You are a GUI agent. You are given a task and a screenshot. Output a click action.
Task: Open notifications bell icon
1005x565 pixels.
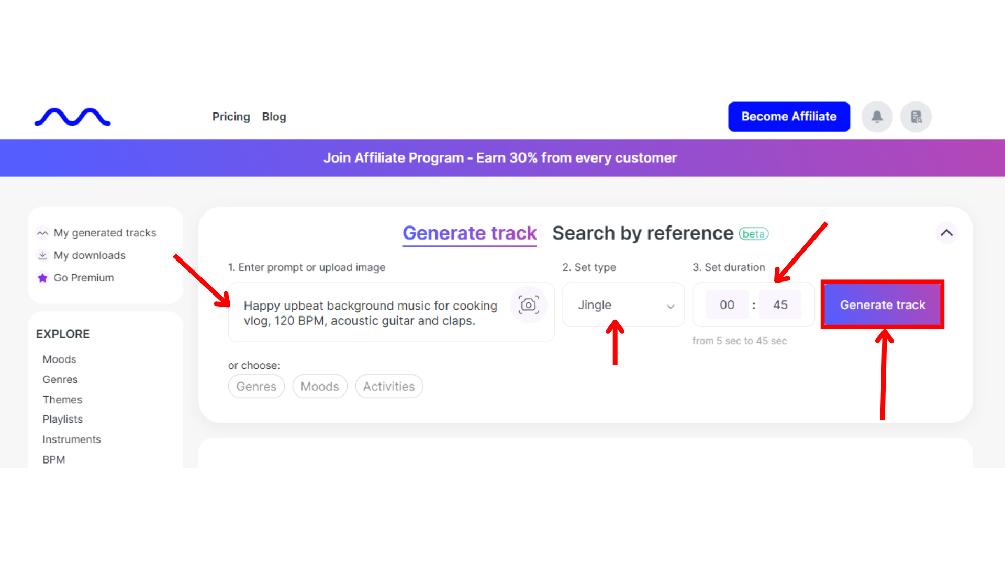pyautogui.click(x=877, y=117)
